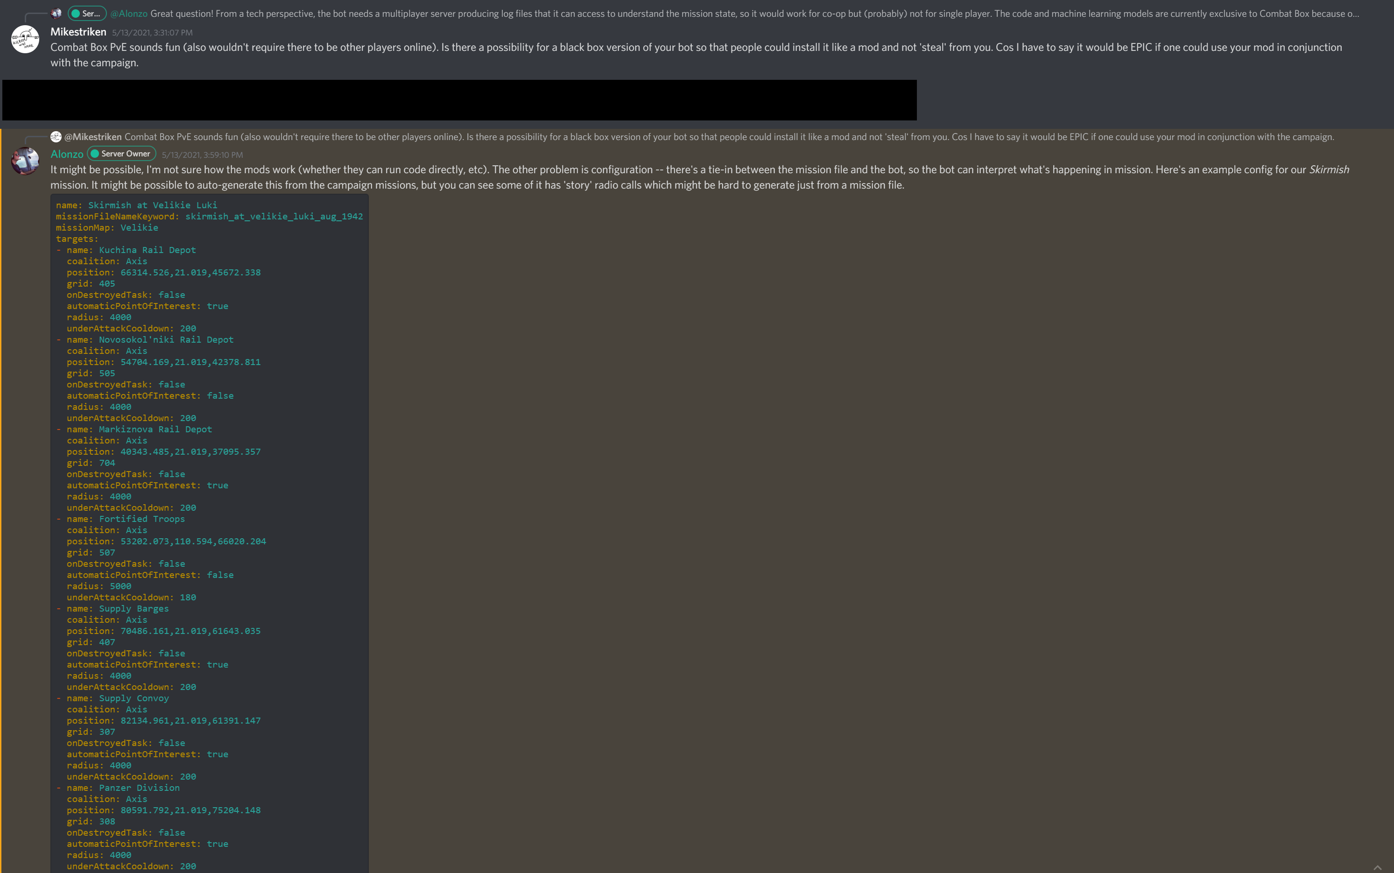Click the truncated 'Ser...' role badge

coord(87,13)
